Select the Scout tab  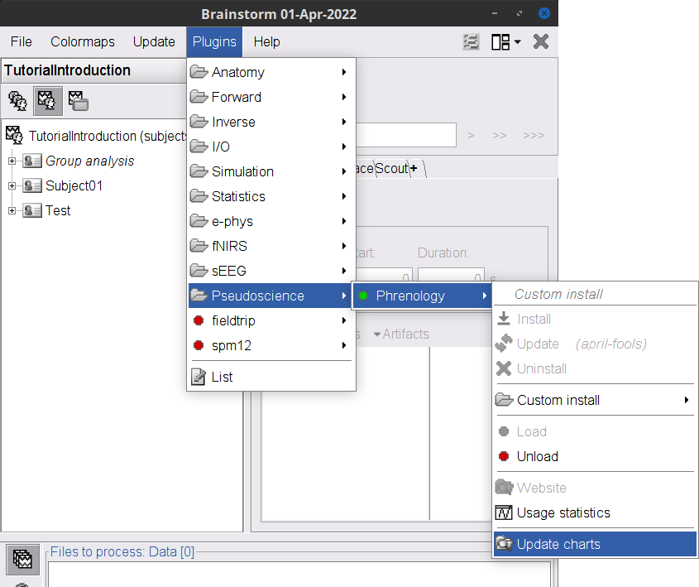391,168
